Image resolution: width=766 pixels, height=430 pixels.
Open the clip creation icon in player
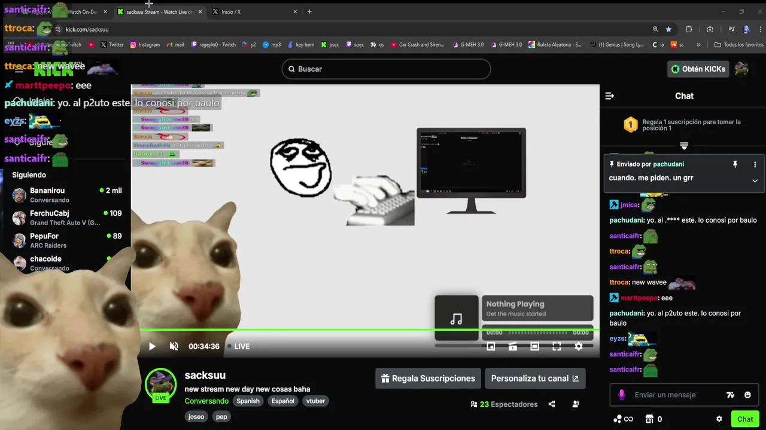513,346
